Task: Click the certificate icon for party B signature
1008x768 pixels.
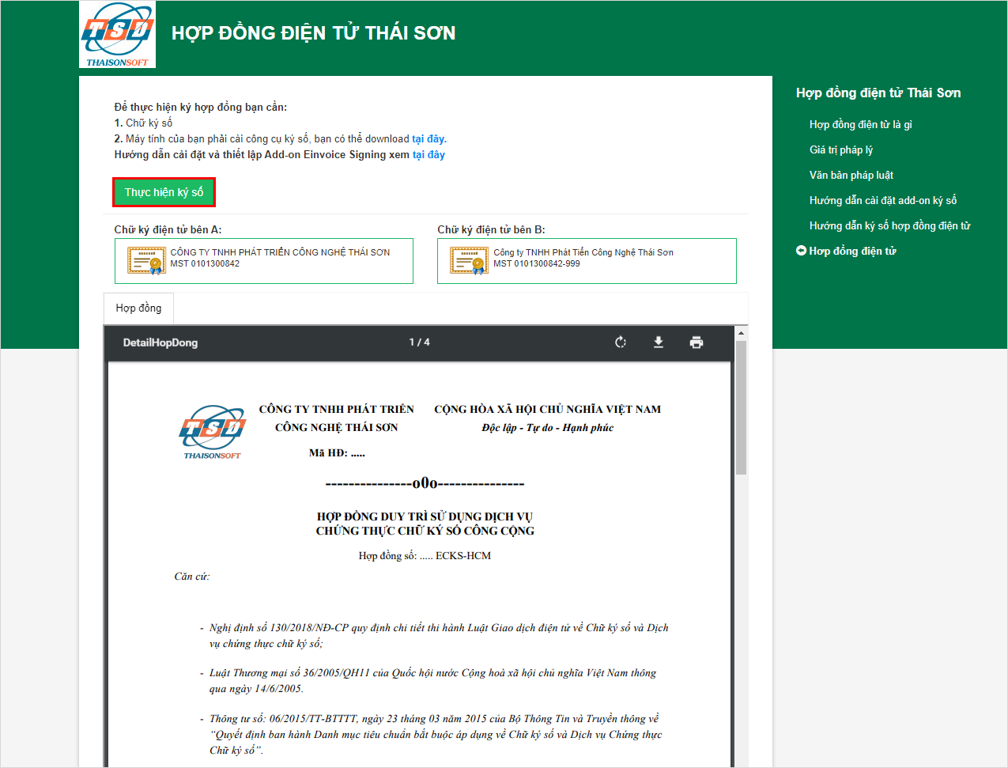Action: [x=470, y=260]
